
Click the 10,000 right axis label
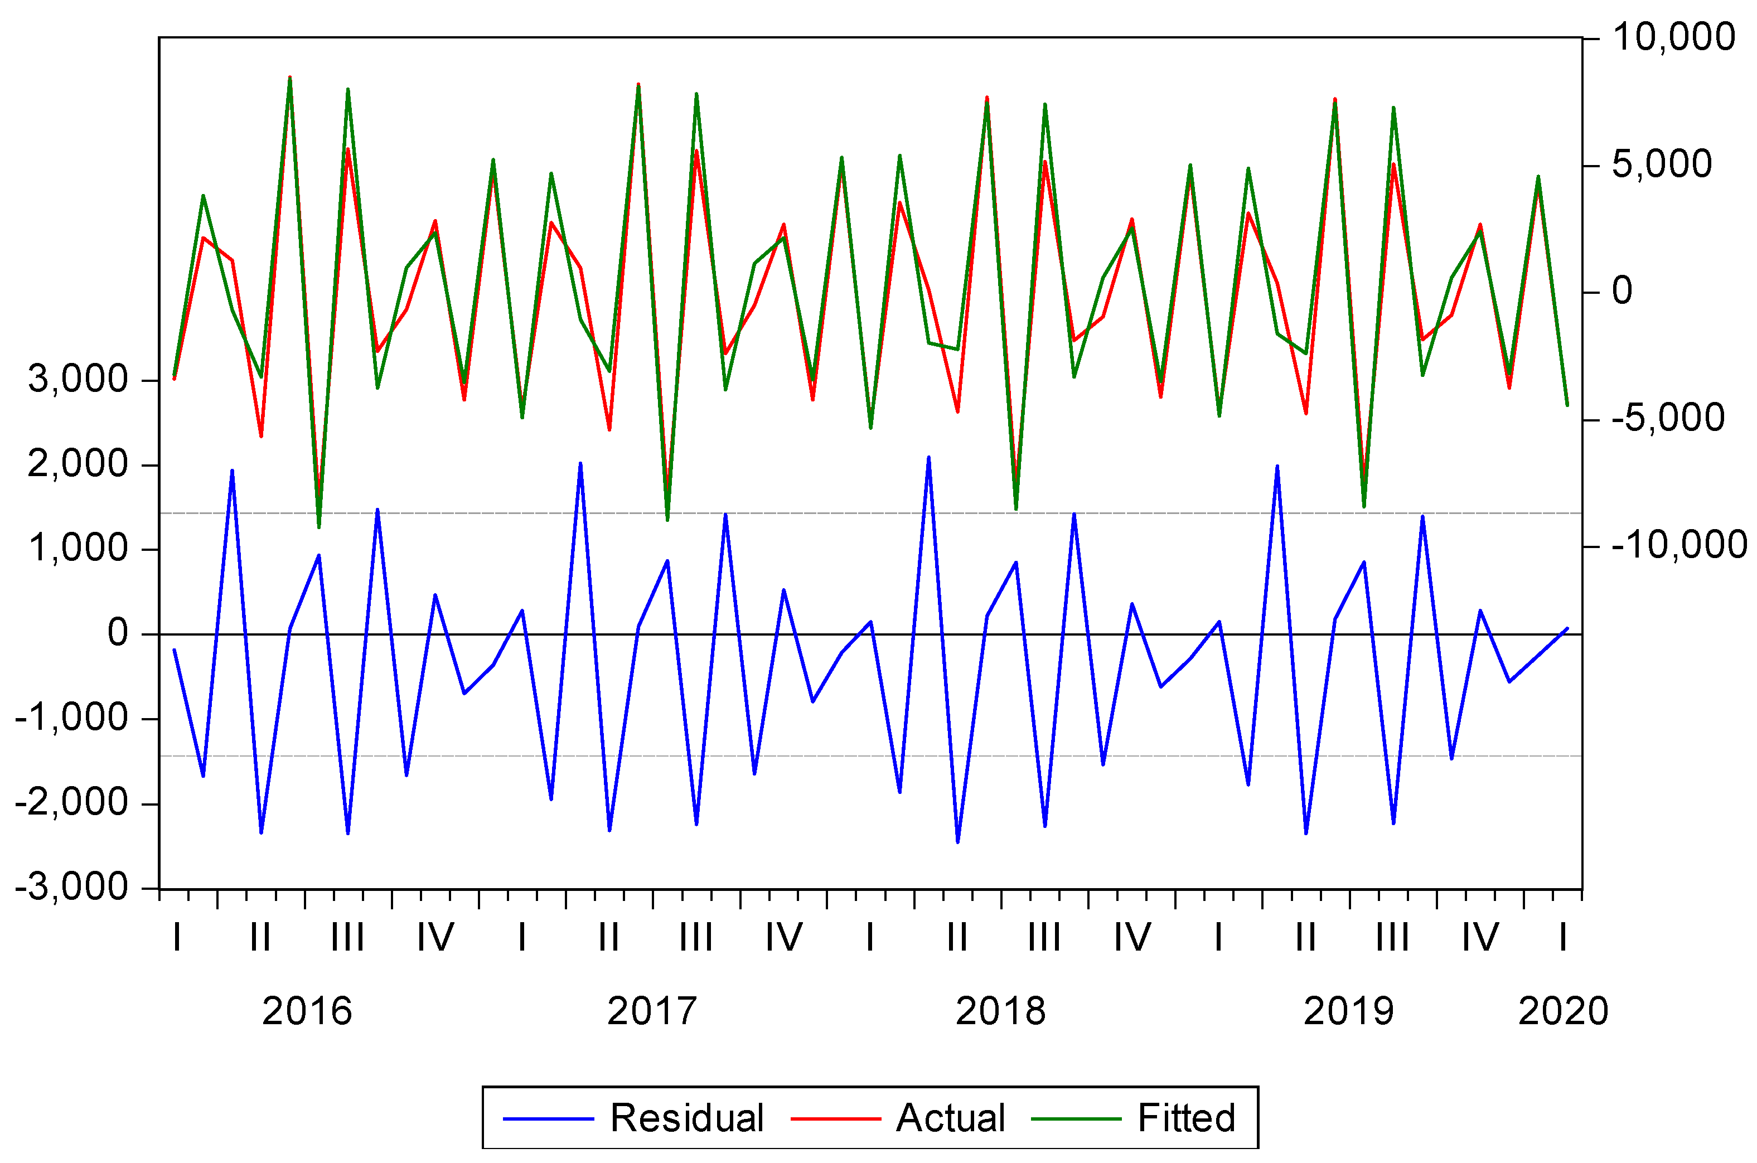pyautogui.click(x=1674, y=37)
